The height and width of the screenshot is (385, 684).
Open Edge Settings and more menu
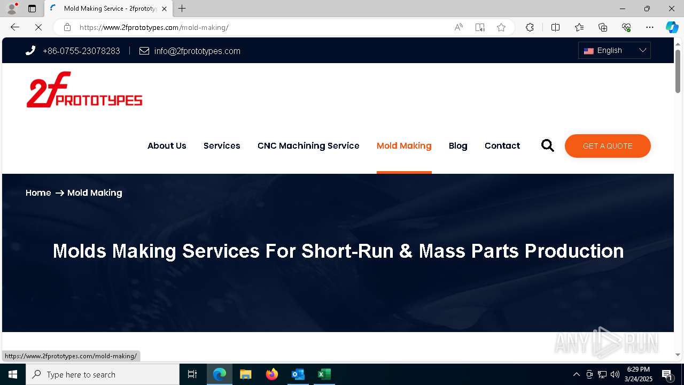(650, 27)
